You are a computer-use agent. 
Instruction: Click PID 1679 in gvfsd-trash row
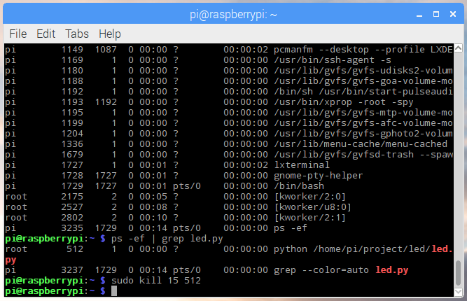pyautogui.click(x=72, y=155)
